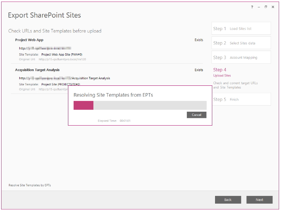Click the Next button
This screenshot has height=211, width=281.
(259, 200)
